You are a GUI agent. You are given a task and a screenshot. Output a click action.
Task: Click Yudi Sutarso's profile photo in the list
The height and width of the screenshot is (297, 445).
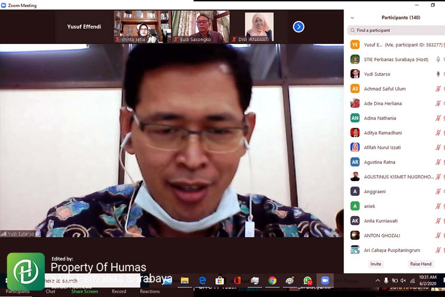355,74
